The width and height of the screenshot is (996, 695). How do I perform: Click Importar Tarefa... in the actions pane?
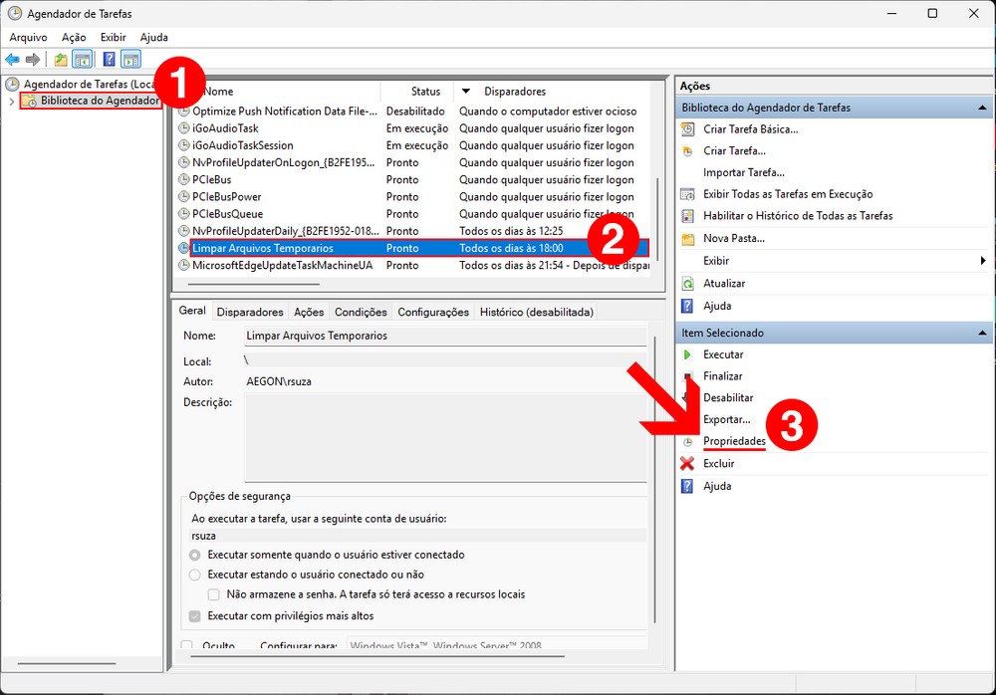pos(743,173)
